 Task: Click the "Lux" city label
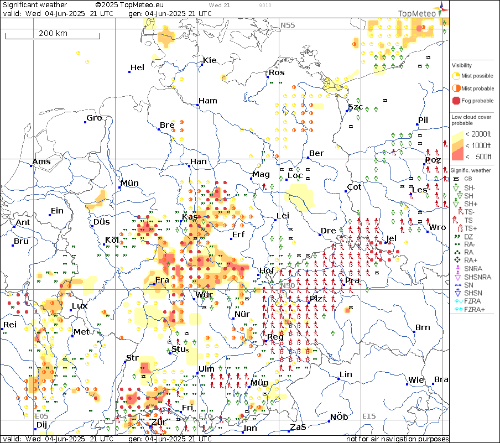coord(80,306)
